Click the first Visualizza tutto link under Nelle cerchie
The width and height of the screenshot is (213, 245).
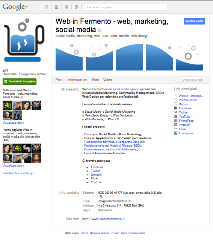click(x=14, y=122)
